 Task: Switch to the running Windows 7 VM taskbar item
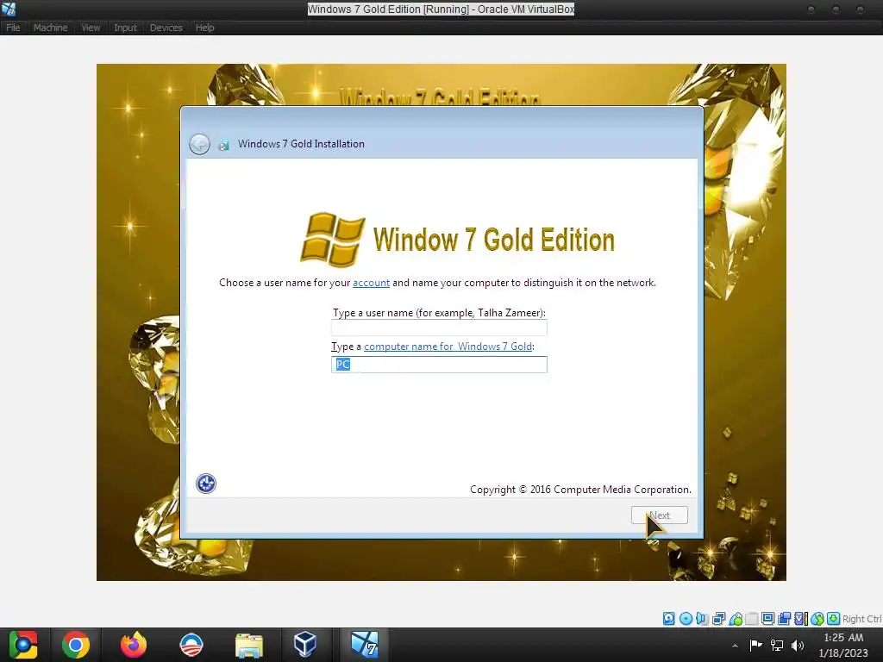[x=365, y=645]
